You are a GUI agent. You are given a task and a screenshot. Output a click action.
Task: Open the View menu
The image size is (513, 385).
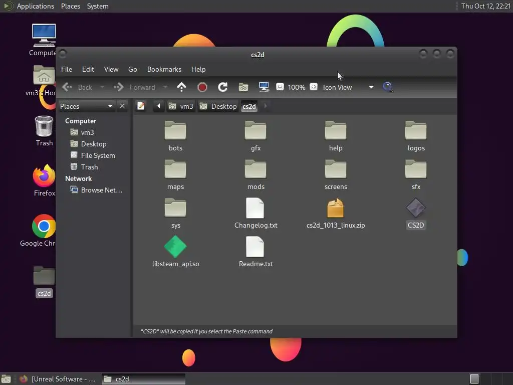(111, 69)
